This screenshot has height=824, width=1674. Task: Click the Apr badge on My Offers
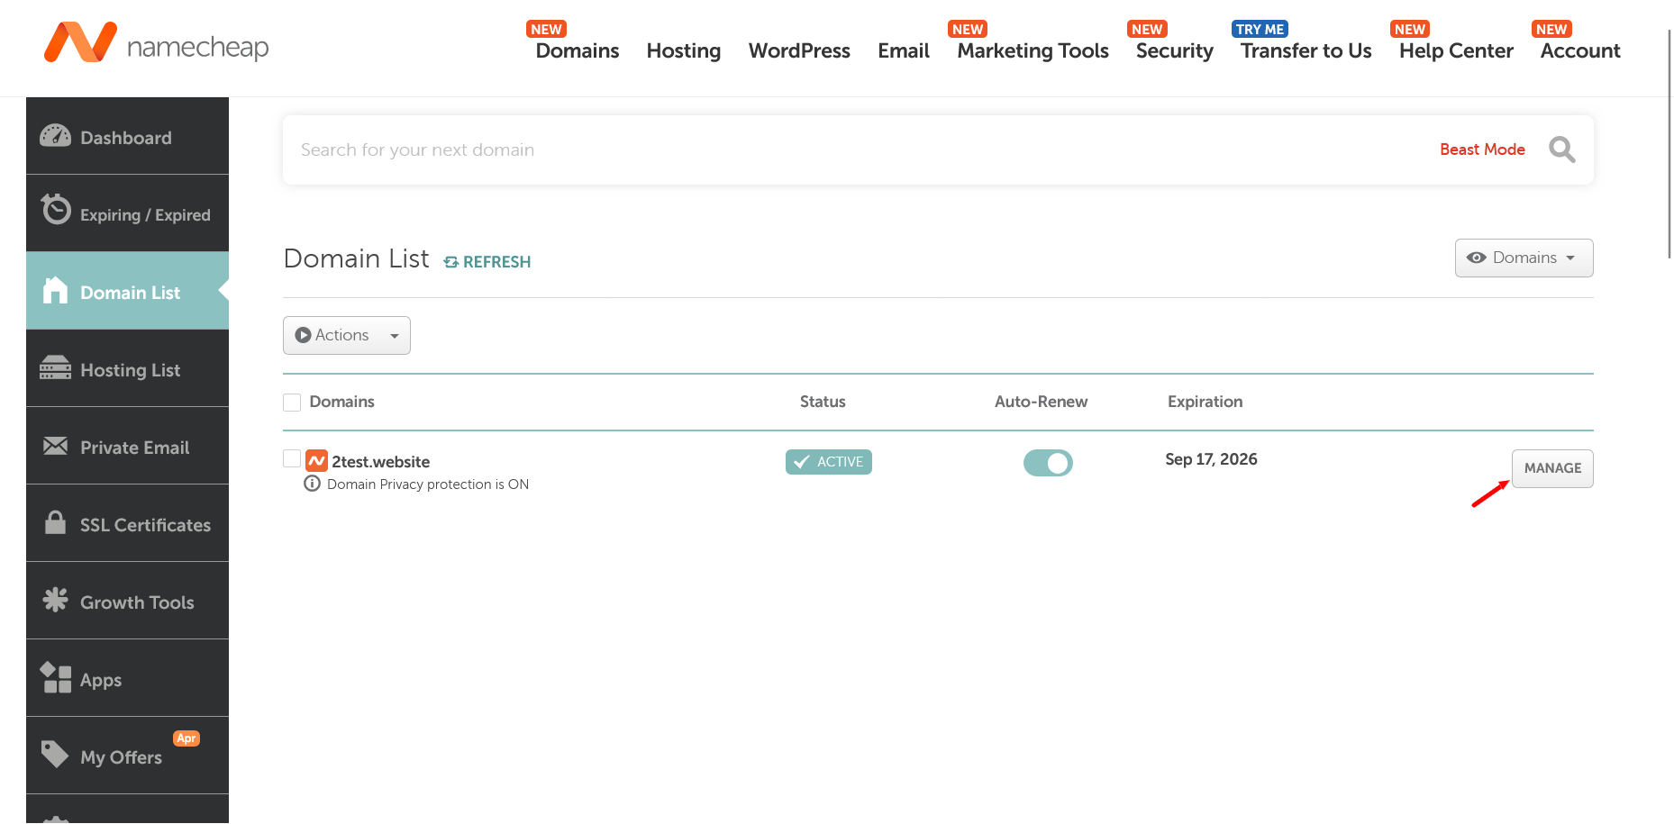[187, 738]
